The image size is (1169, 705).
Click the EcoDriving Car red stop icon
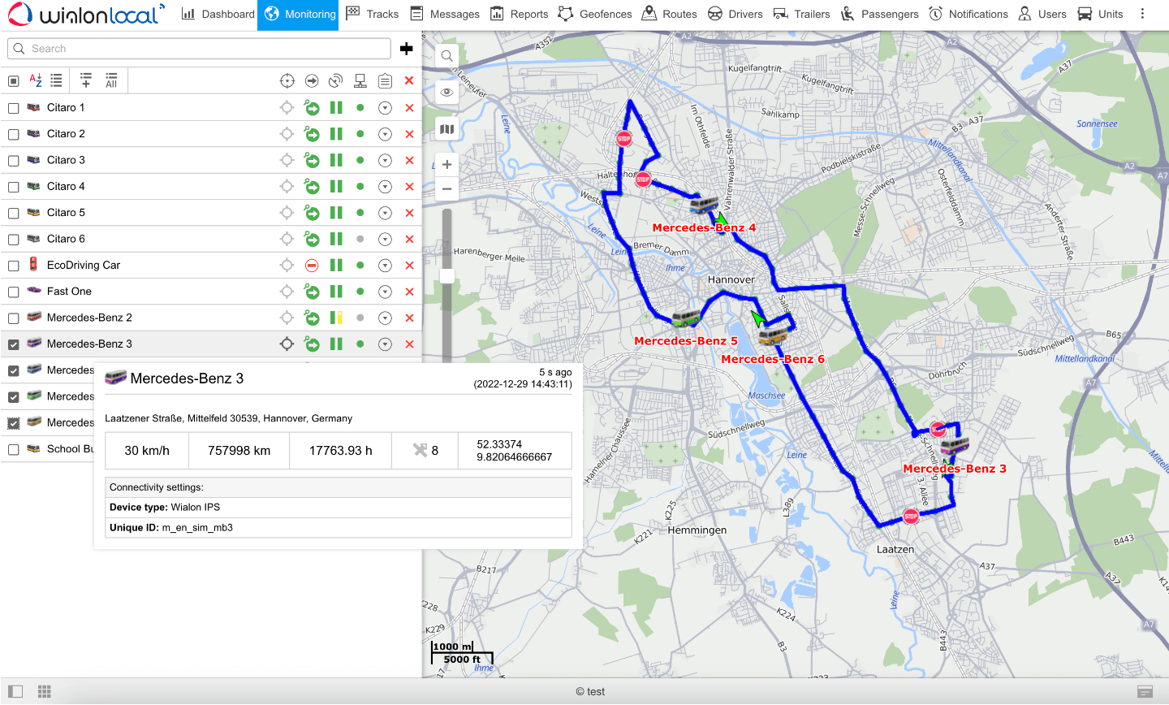click(x=312, y=266)
